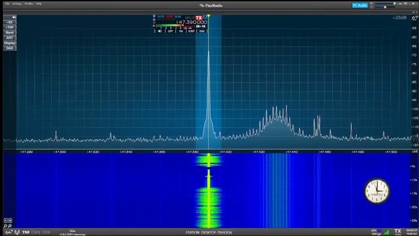Open the Display settings panel
Viewport: 419px width, 236px height.
[10, 43]
